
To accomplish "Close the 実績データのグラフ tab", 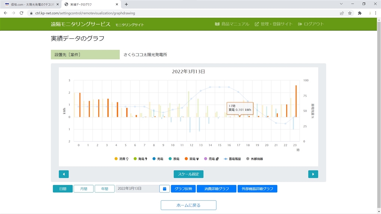I will point(117,4).
